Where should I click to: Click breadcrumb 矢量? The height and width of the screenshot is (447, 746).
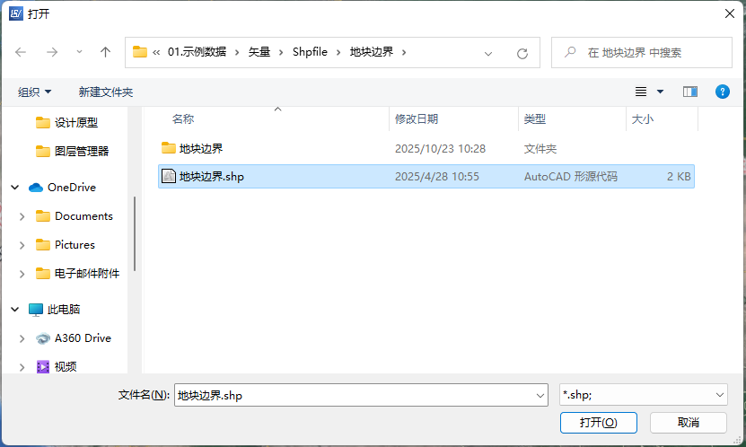coord(259,52)
